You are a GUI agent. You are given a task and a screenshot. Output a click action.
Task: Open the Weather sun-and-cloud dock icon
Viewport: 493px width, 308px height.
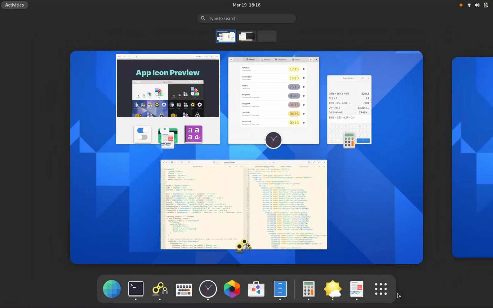pos(332,289)
